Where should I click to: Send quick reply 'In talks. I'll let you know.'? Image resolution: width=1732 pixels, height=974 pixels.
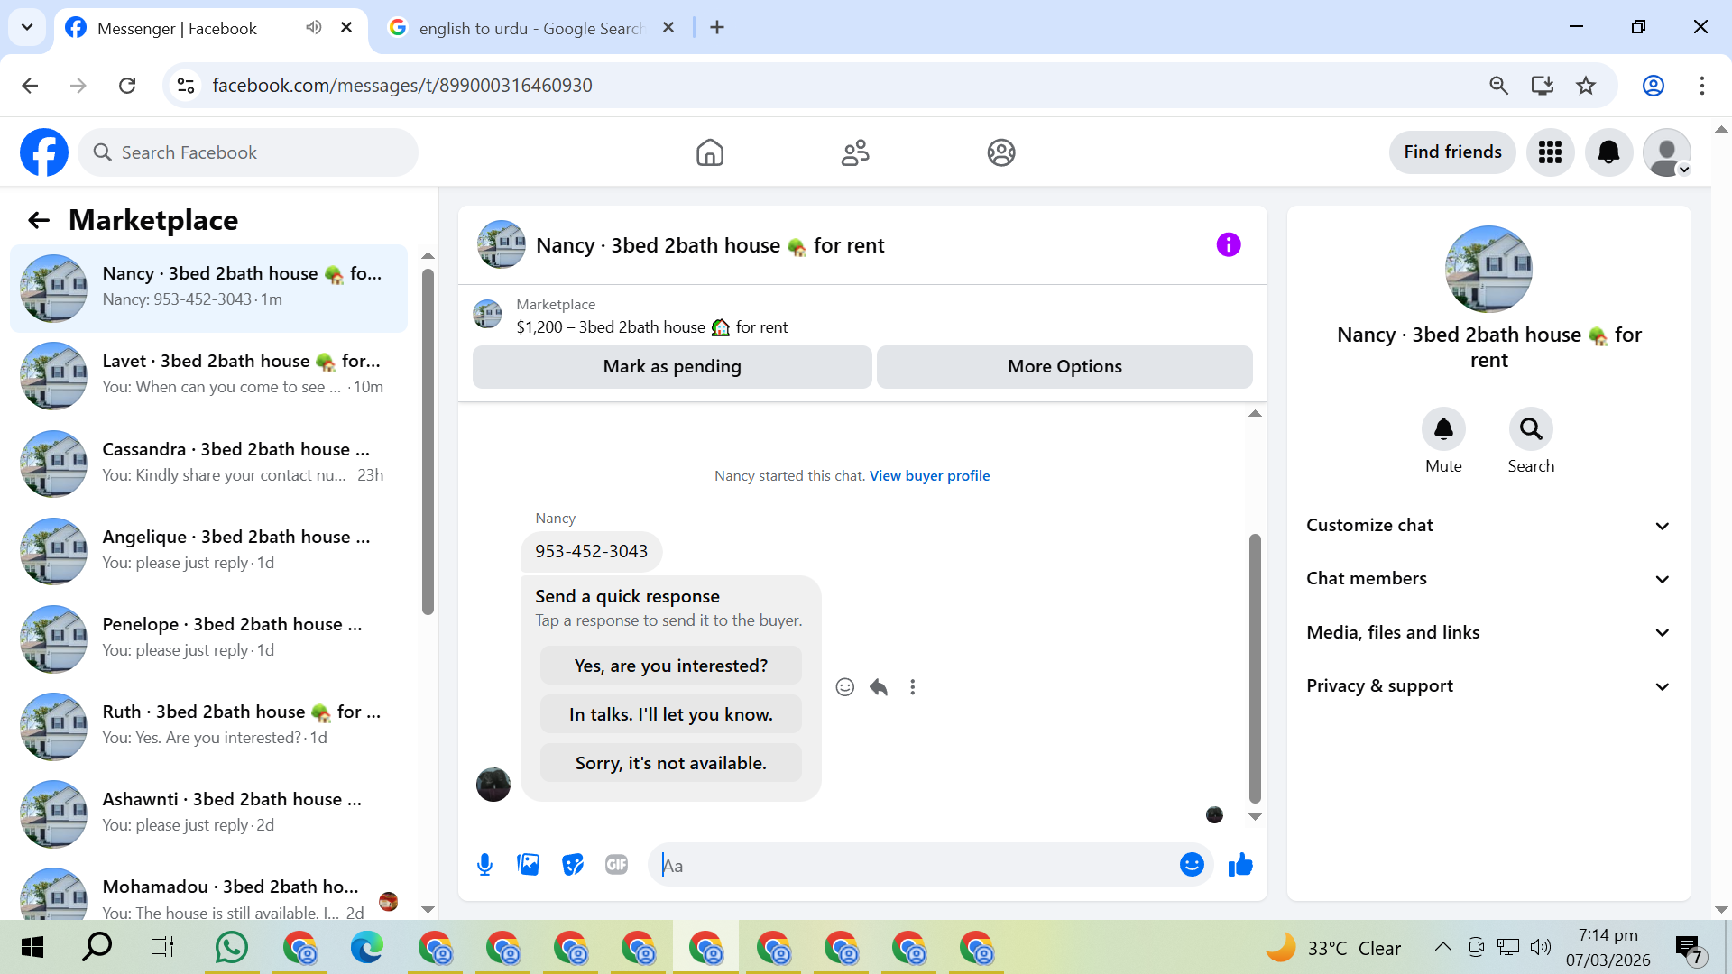671,714
